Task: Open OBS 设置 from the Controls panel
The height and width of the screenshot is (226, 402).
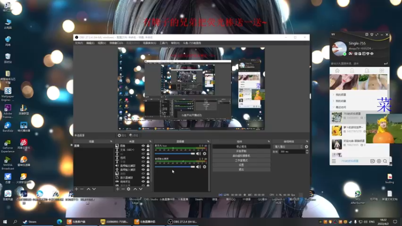Action: pyautogui.click(x=241, y=165)
